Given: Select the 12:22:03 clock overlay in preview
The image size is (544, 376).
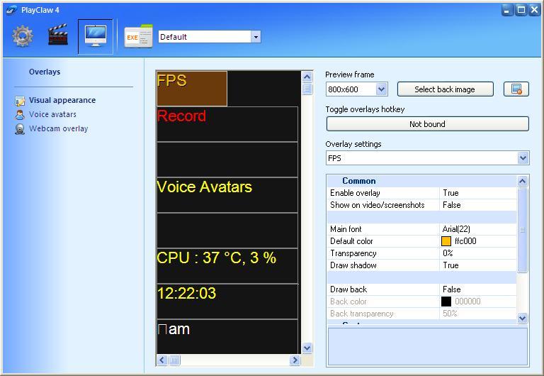Looking at the screenshot, I should pyautogui.click(x=227, y=302).
